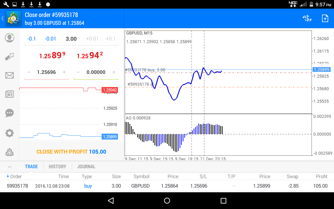Edit the Stop Loss price 1.25696 field
334x209 pixels.
(x=46, y=72)
